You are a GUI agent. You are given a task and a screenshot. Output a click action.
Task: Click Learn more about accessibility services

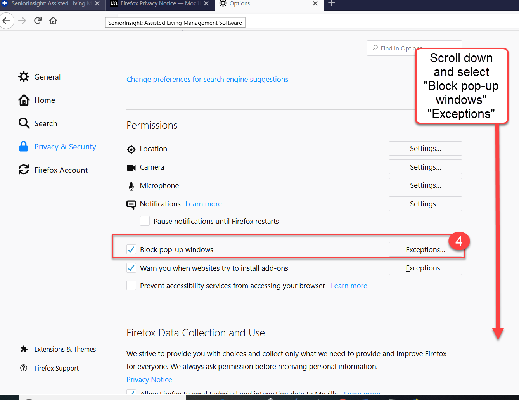click(349, 286)
